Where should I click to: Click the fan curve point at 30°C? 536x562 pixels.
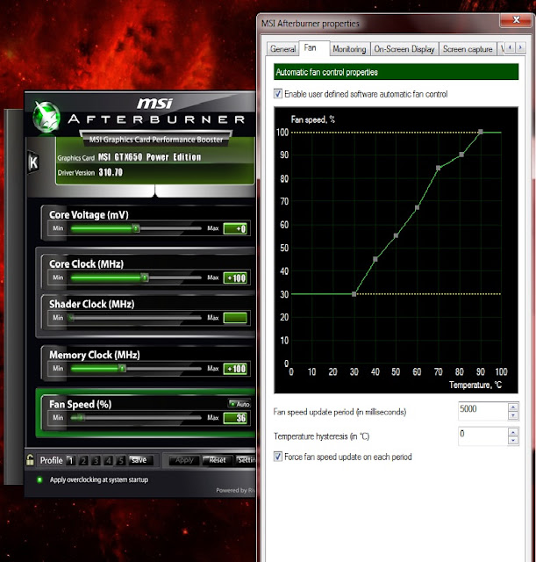354,294
